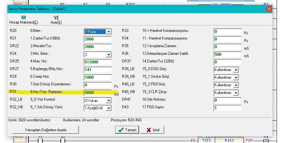
Task: Click the 1.Darbe/Tur.(16Bit) field
Action: 98,39
